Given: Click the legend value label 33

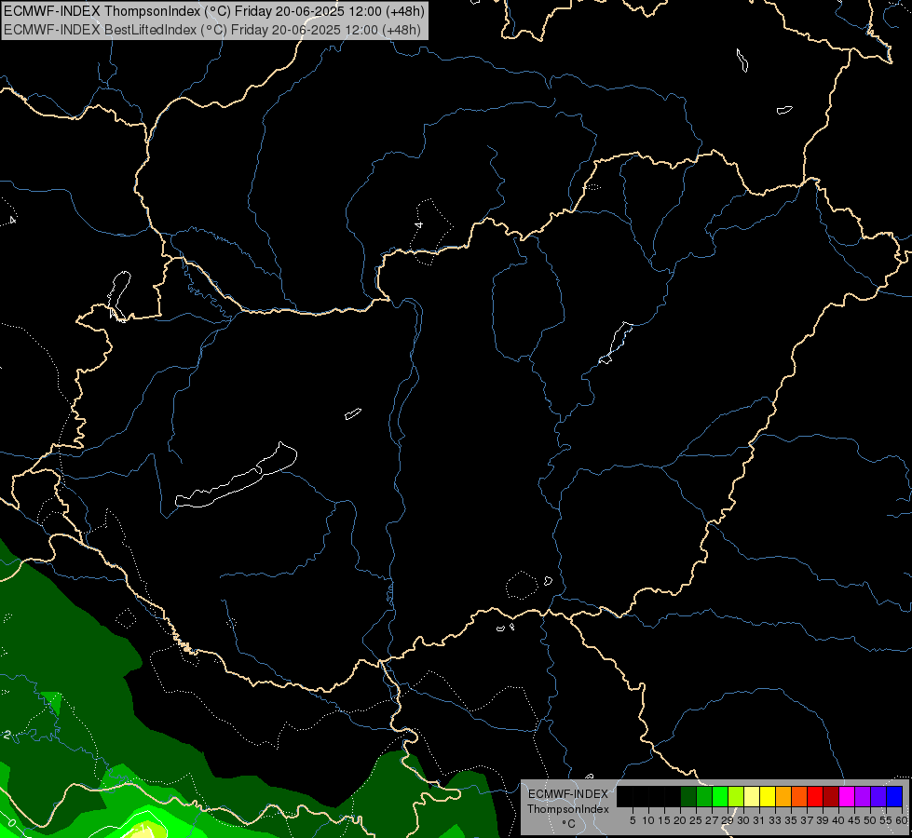Looking at the screenshot, I should (775, 820).
